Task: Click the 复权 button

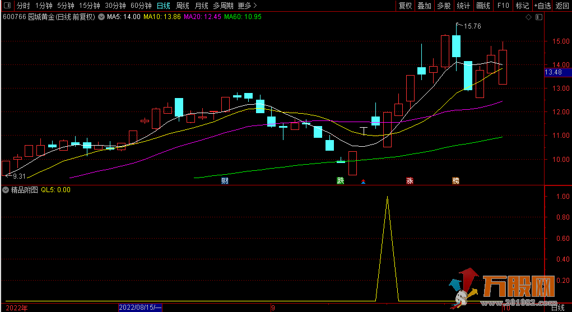Action: pos(405,6)
